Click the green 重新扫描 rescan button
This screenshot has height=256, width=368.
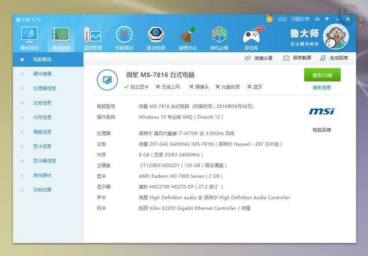322,75
